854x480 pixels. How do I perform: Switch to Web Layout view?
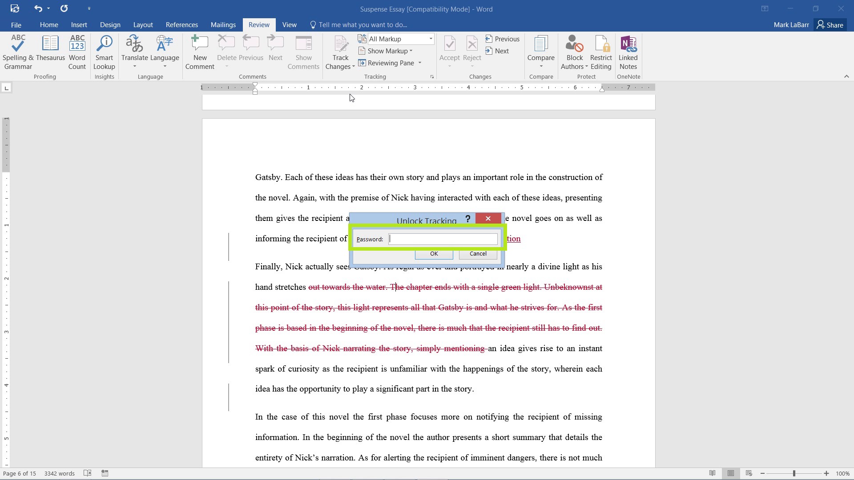click(749, 473)
